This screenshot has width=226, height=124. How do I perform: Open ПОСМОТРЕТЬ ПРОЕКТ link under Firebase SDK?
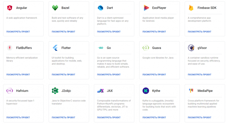[x=200, y=32]
